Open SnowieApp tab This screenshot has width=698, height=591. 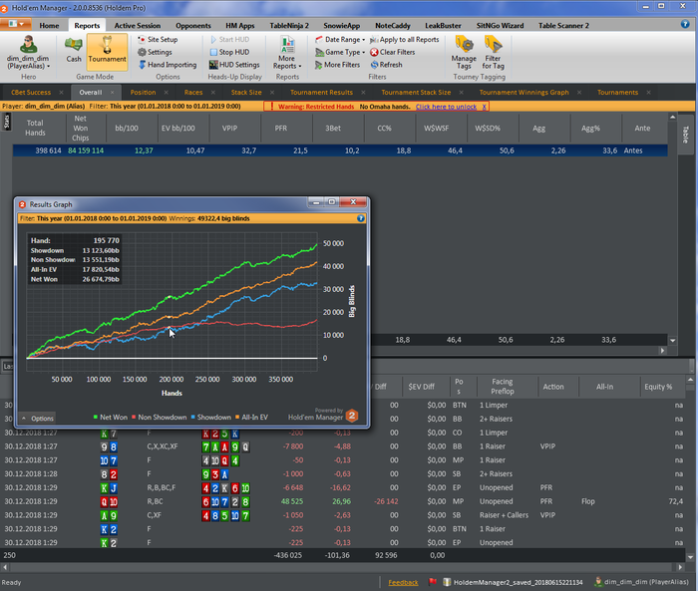pos(341,25)
